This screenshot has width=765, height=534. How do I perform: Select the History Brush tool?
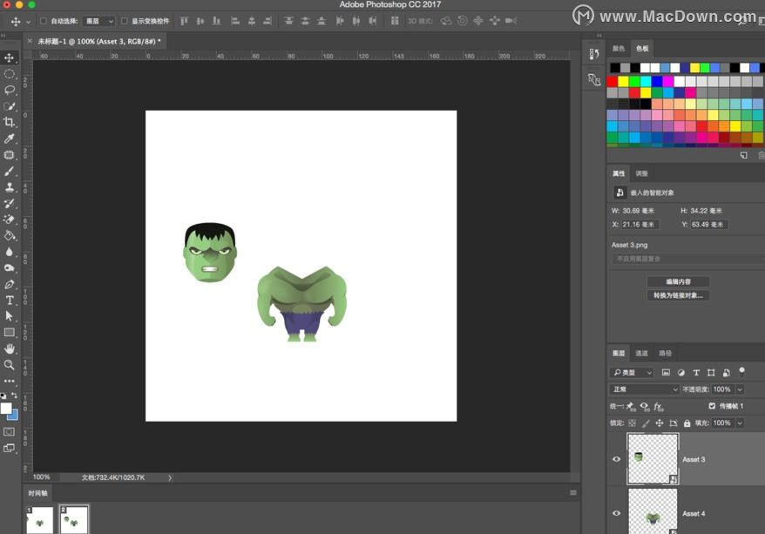10,203
